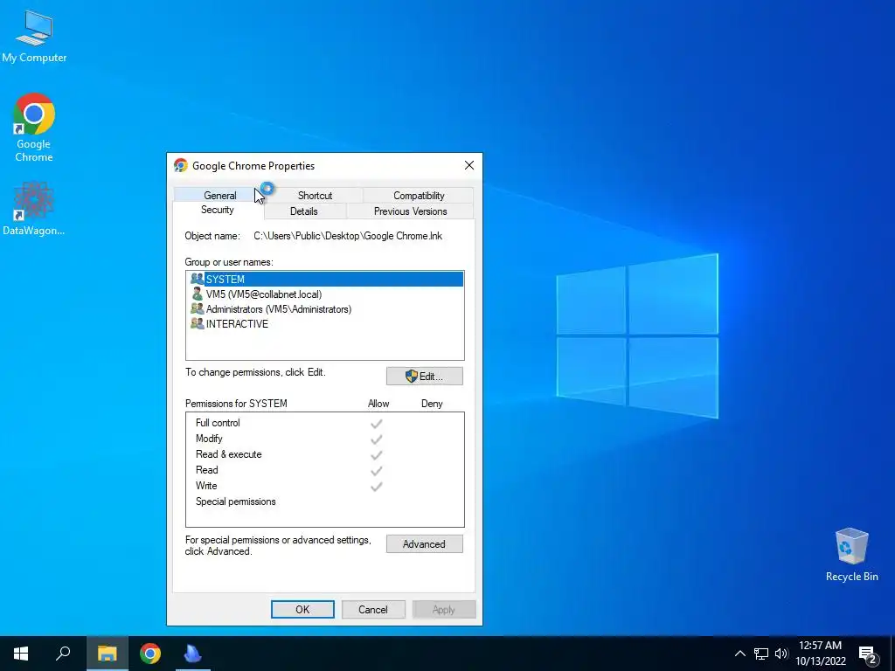Click the Allow column header
Screen dimensions: 895x671
pyautogui.click(x=378, y=404)
